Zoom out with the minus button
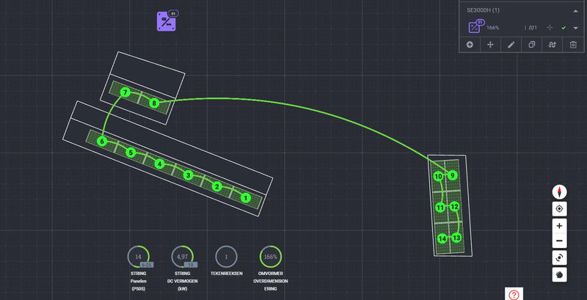This screenshot has height=300, width=587. (x=559, y=241)
